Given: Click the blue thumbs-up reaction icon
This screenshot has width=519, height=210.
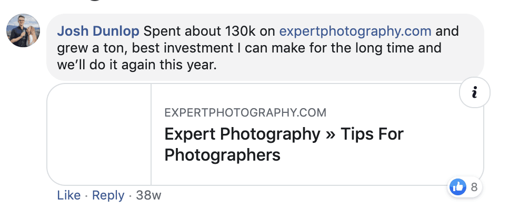Looking at the screenshot, I should [458, 186].
